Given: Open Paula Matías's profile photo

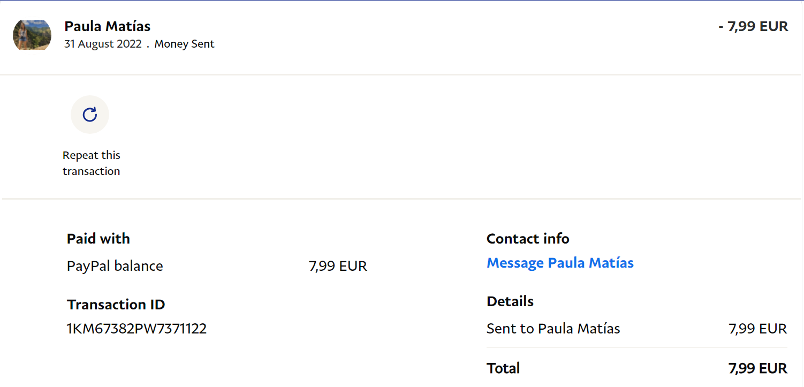Looking at the screenshot, I should [x=32, y=35].
